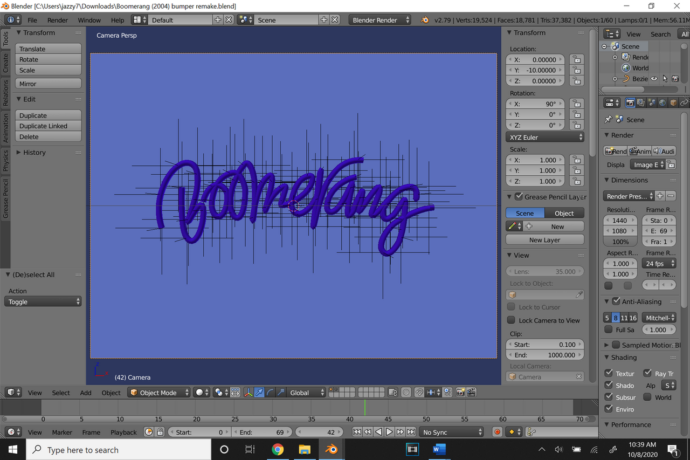
Task: Toggle Ray Tracing shading checkbox
Action: [x=647, y=373]
